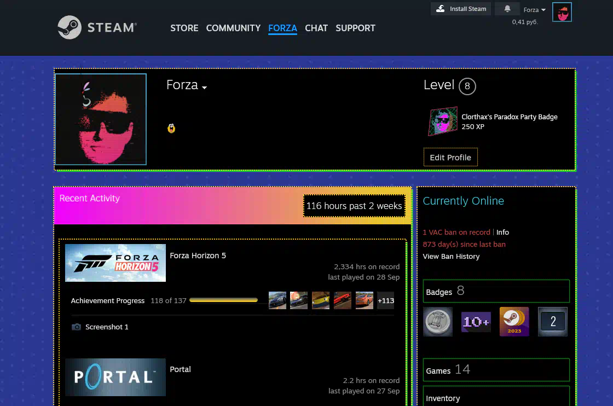View the second Forza achievement icon

[299, 300]
